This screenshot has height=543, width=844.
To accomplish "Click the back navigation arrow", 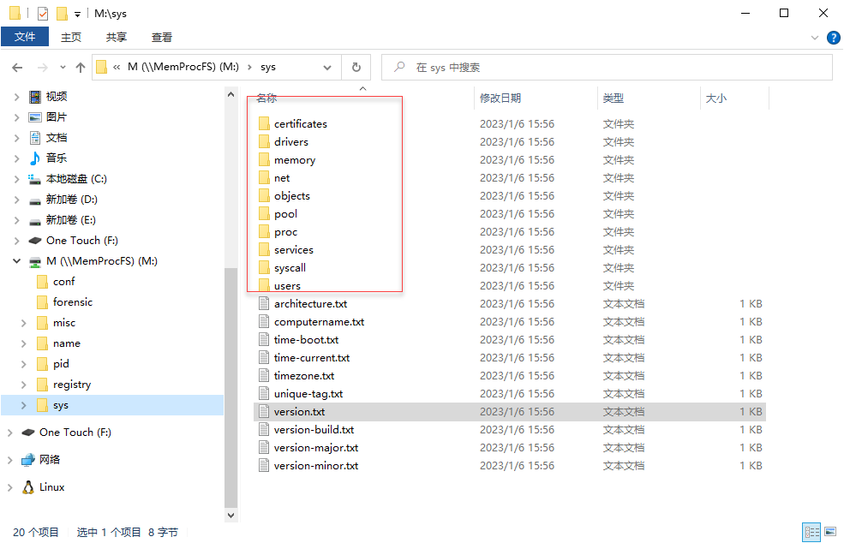I will click(x=17, y=68).
